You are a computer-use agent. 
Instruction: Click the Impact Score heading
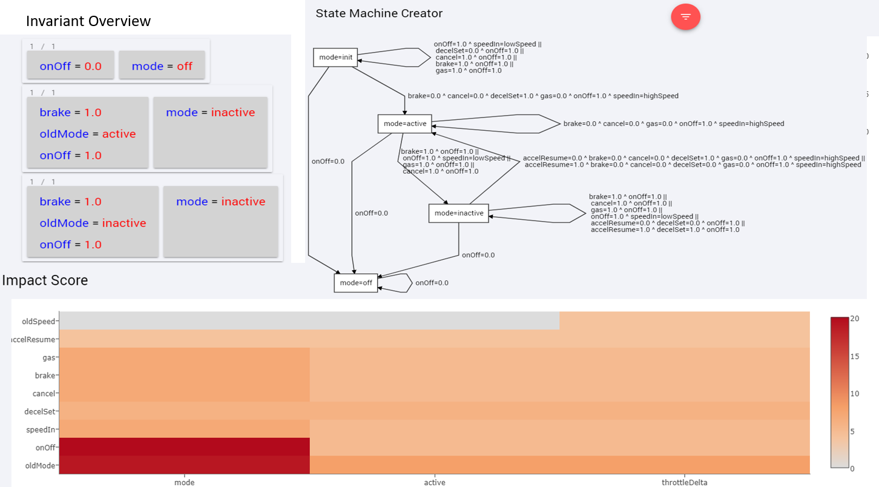coord(45,280)
